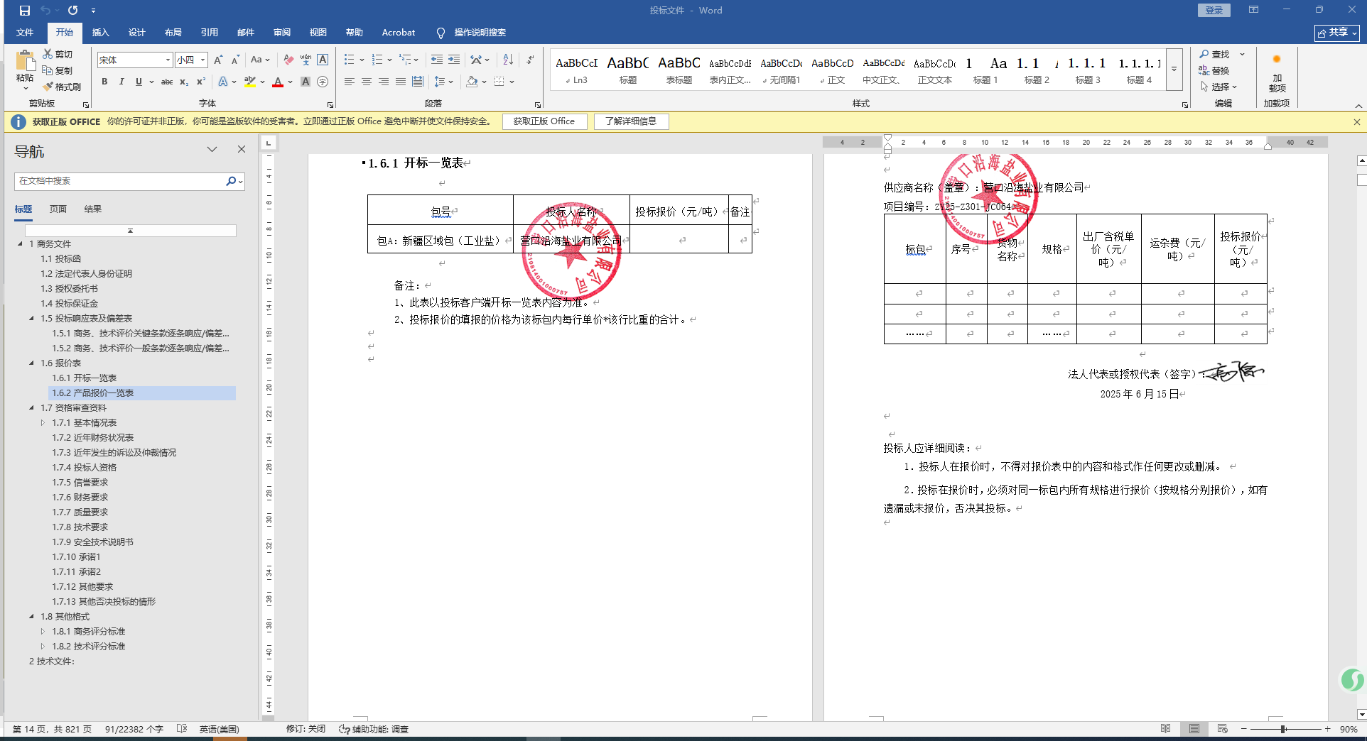This screenshot has width=1367, height=741.
Task: Align the paragraph to the left
Action: [x=350, y=82]
